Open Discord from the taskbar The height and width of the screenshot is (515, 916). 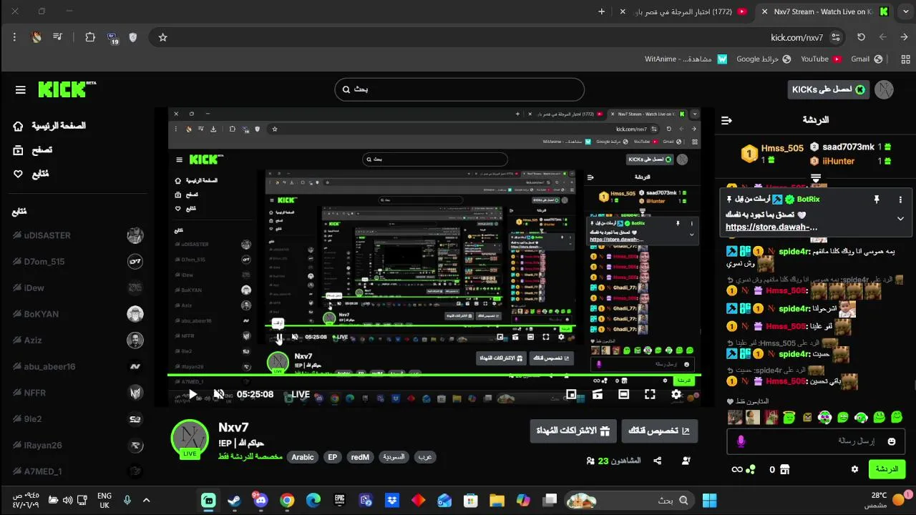pos(260,501)
